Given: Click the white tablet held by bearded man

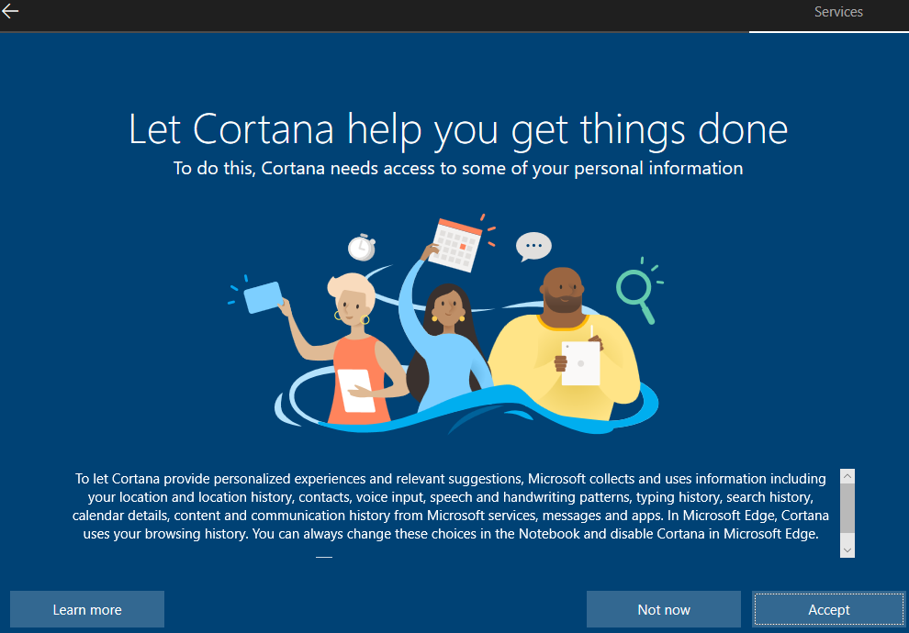Looking at the screenshot, I should (581, 363).
